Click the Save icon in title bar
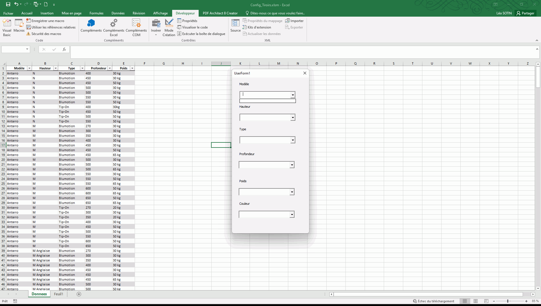This screenshot has width=541, height=306. coord(8,4)
